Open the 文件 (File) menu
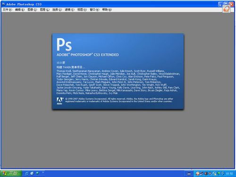Screen dimensions: 236x177 pyautogui.click(x=7, y=10)
